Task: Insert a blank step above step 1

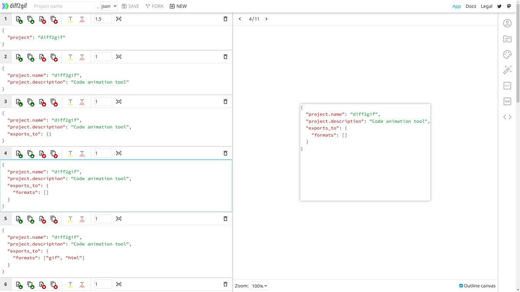Action: point(19,19)
